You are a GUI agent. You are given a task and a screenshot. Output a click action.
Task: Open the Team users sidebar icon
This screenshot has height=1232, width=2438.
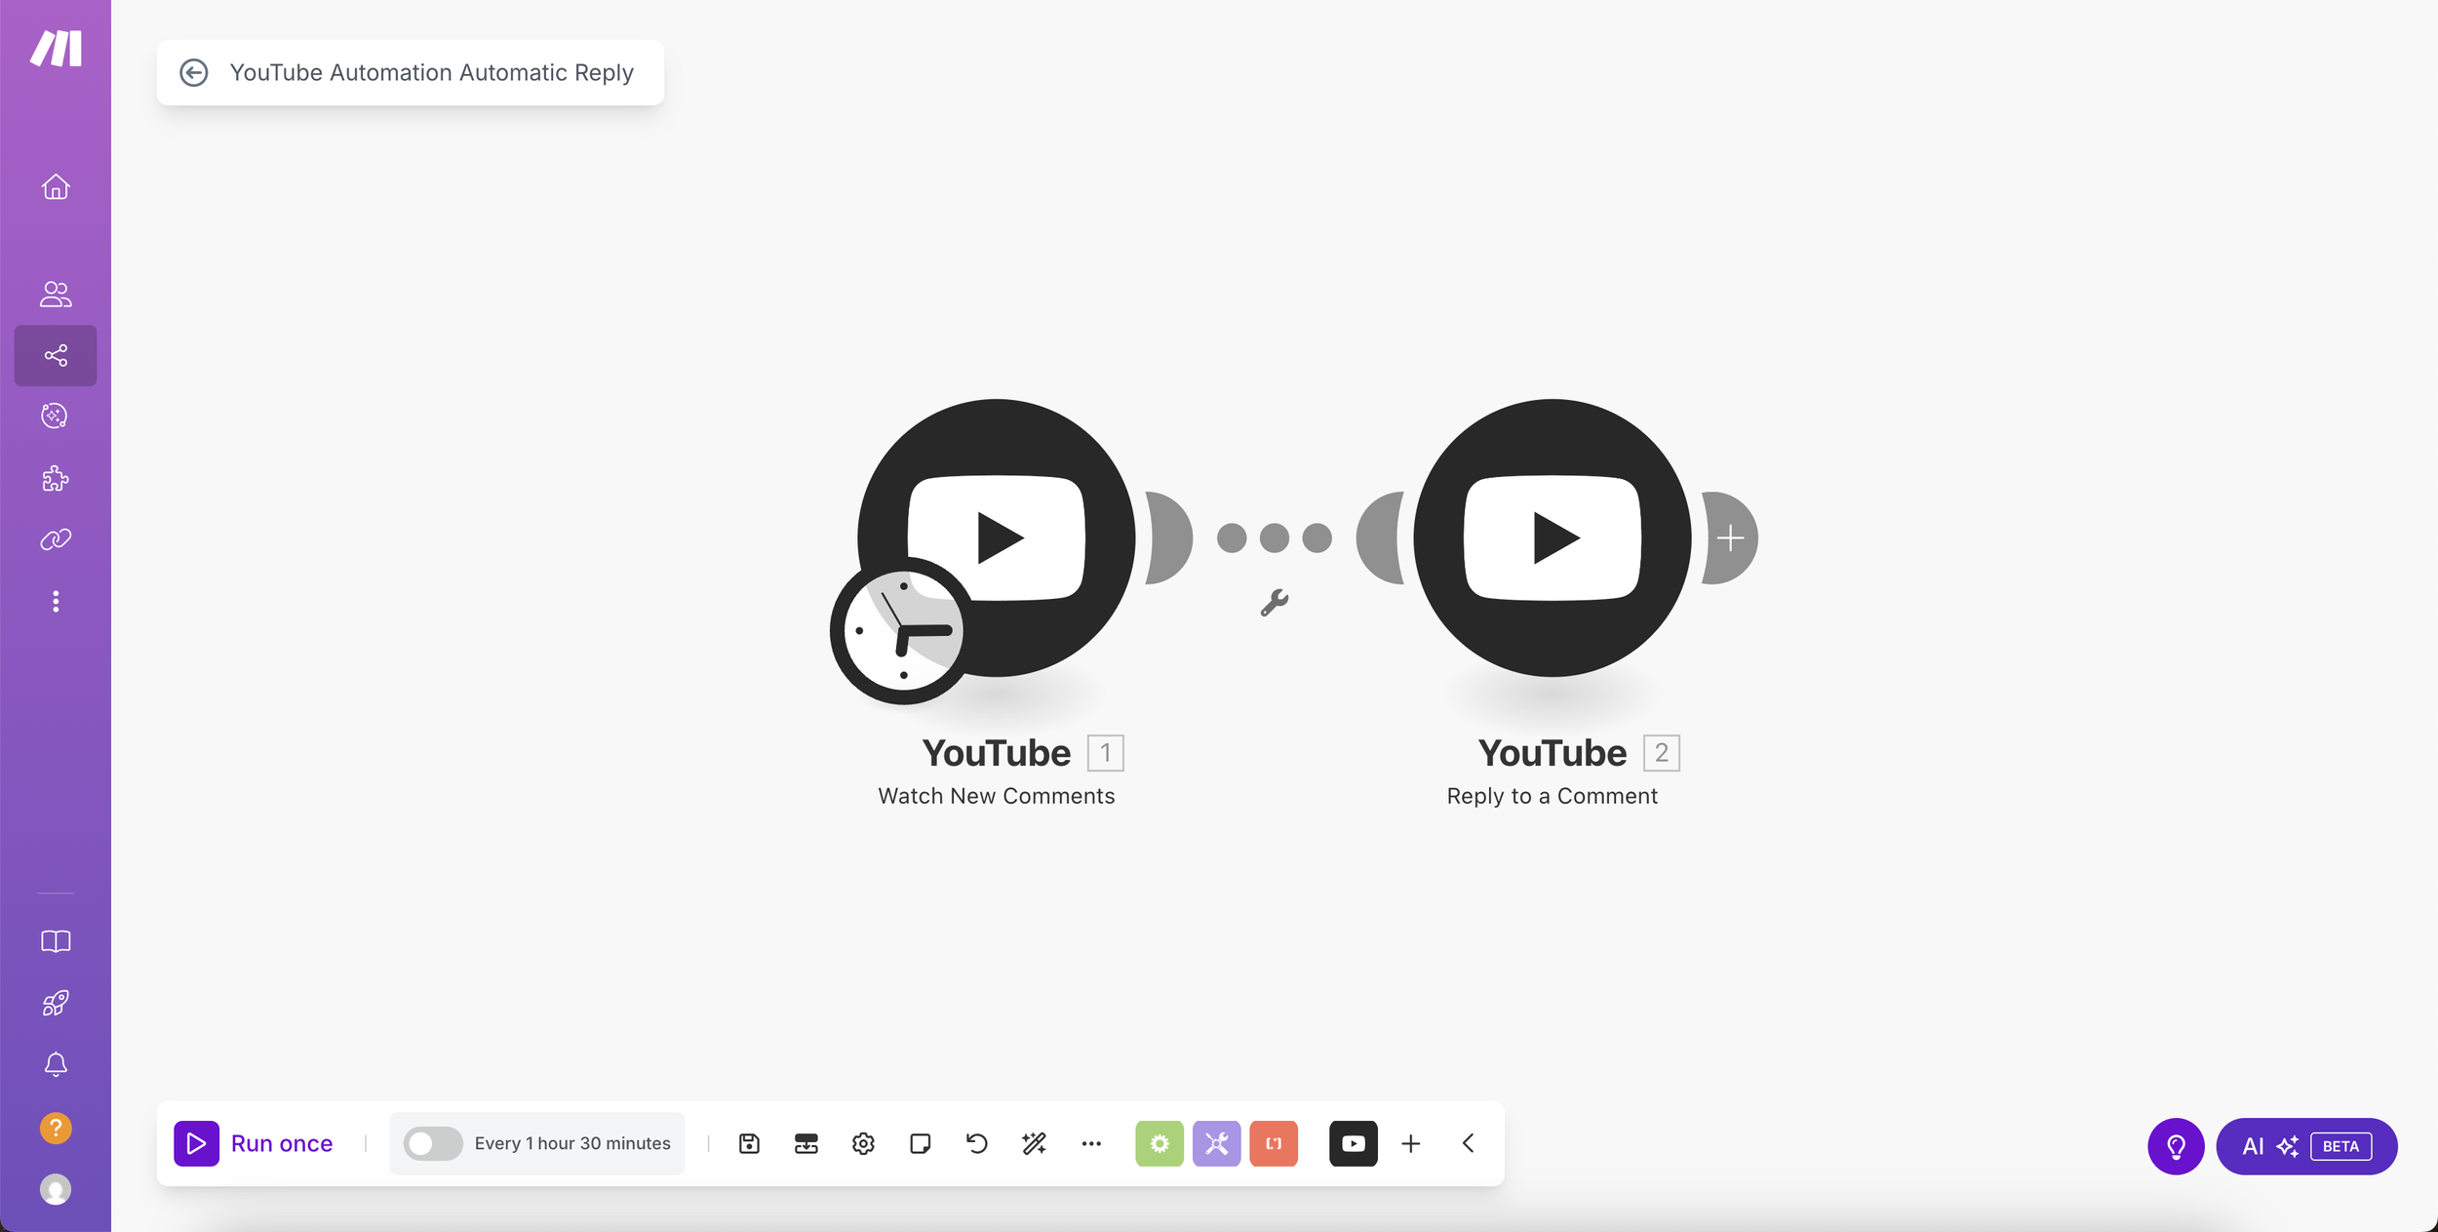tap(56, 294)
